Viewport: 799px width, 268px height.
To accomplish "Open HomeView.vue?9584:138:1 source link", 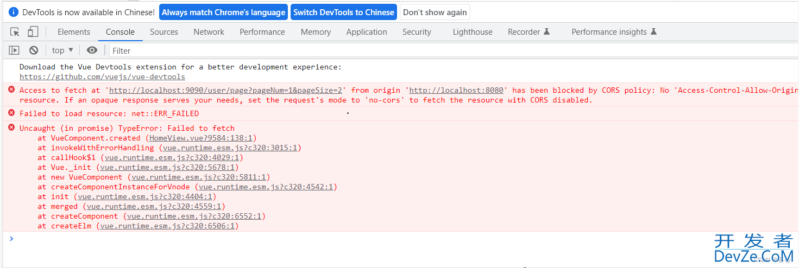I will pos(201,138).
